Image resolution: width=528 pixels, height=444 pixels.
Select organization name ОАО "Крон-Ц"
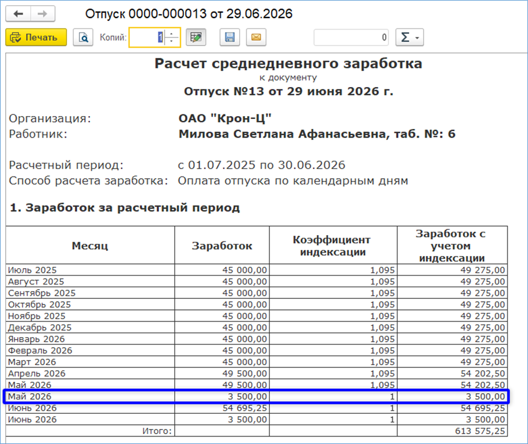coord(225,118)
